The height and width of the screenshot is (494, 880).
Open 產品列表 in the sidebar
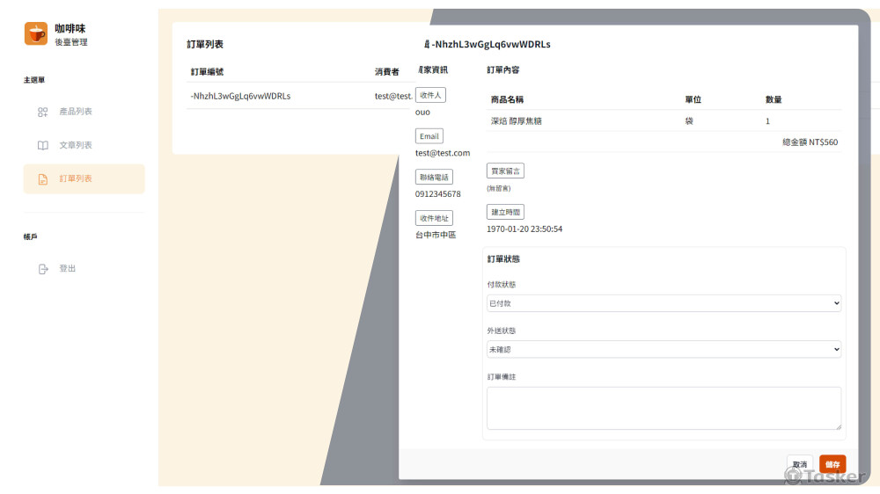(76, 112)
